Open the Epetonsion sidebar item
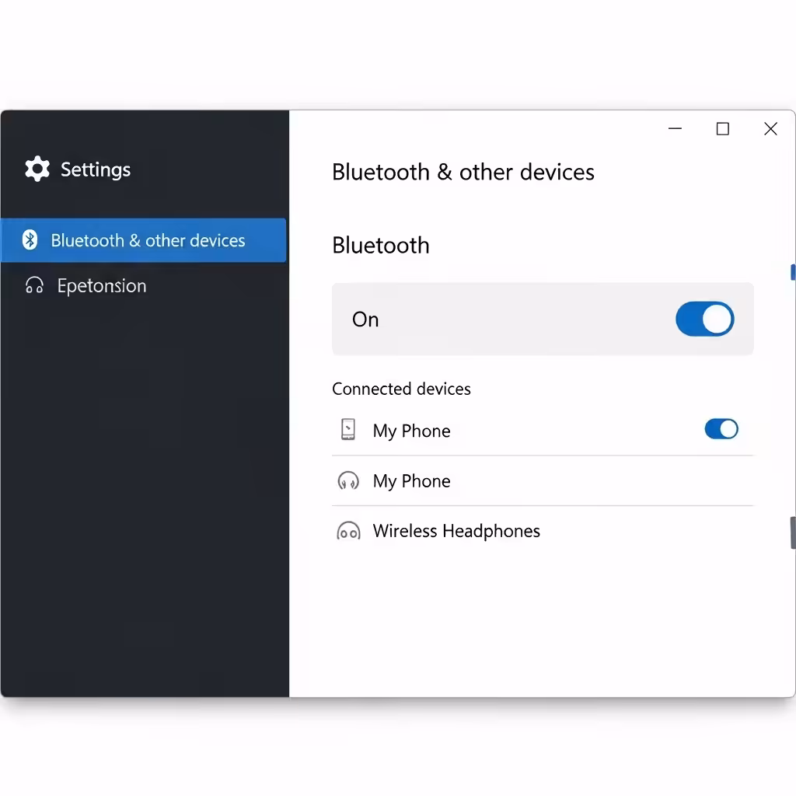The height and width of the screenshot is (796, 796). (144, 285)
